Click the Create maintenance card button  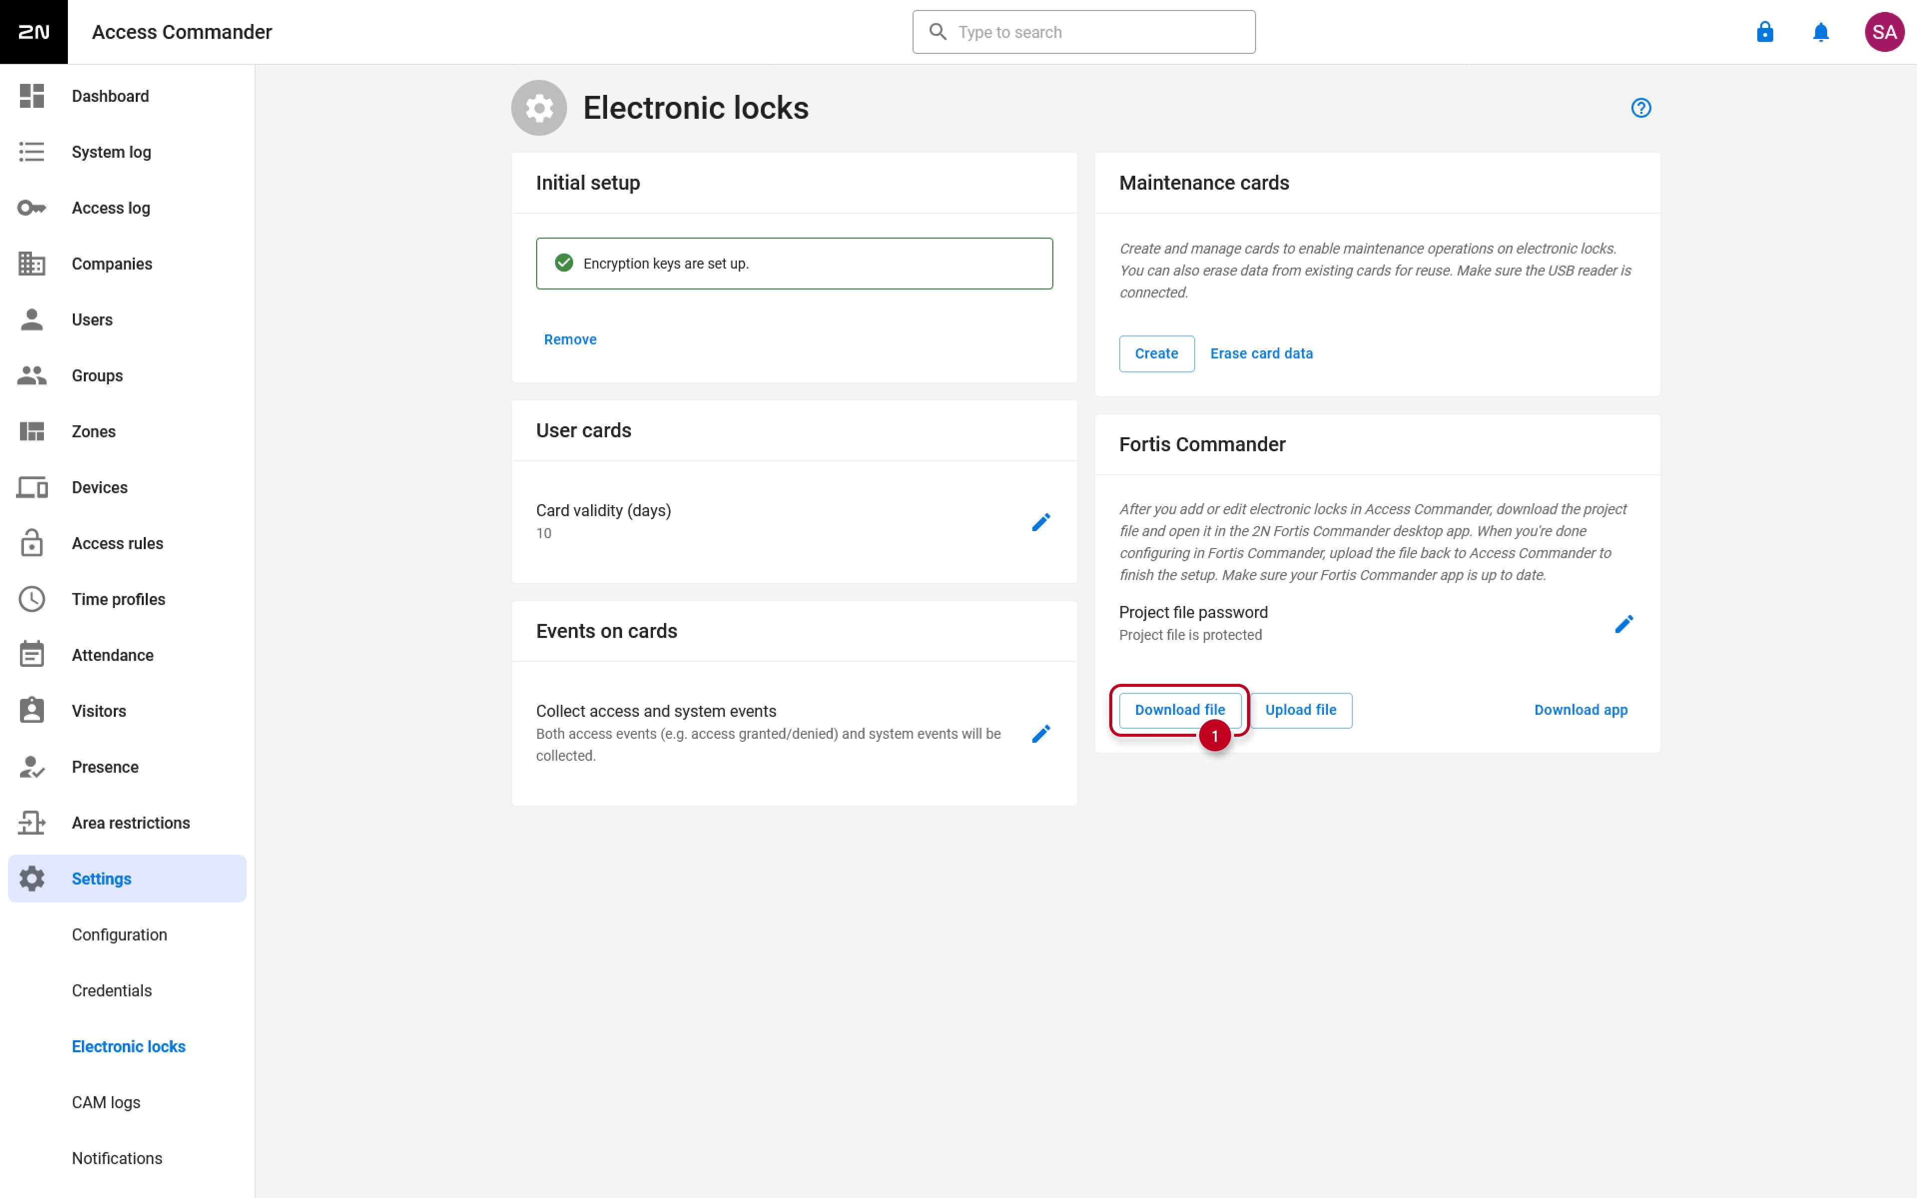pyautogui.click(x=1156, y=353)
